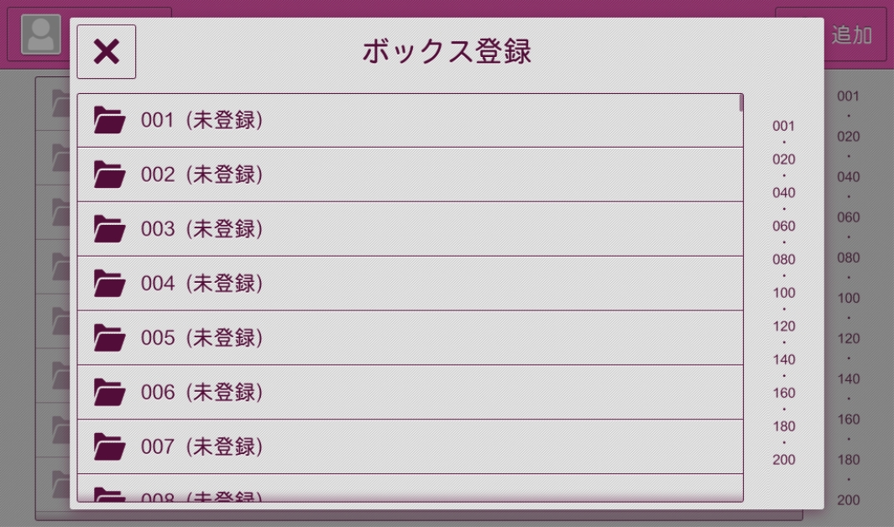Image resolution: width=894 pixels, height=527 pixels.
Task: Jump to index 040 in dialog
Action: [783, 193]
